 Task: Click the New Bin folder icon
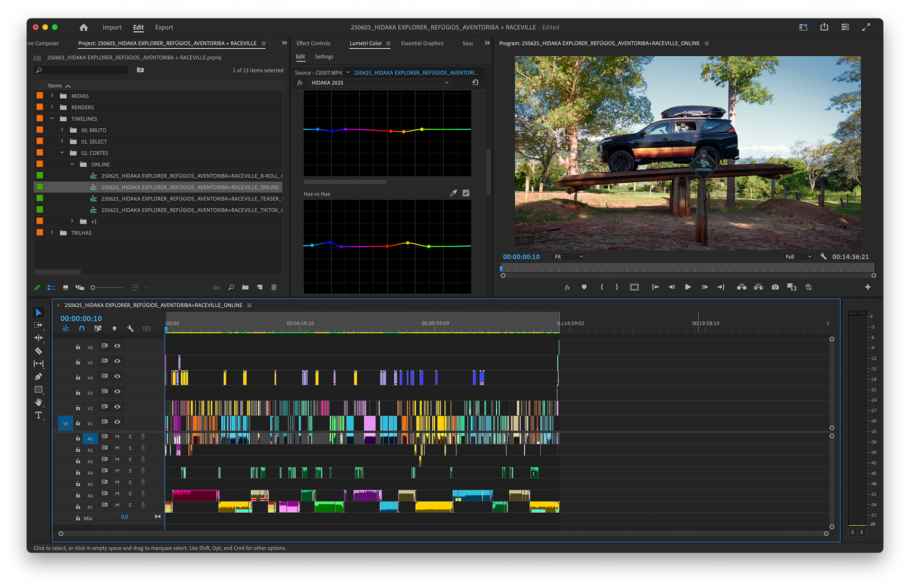coord(245,287)
